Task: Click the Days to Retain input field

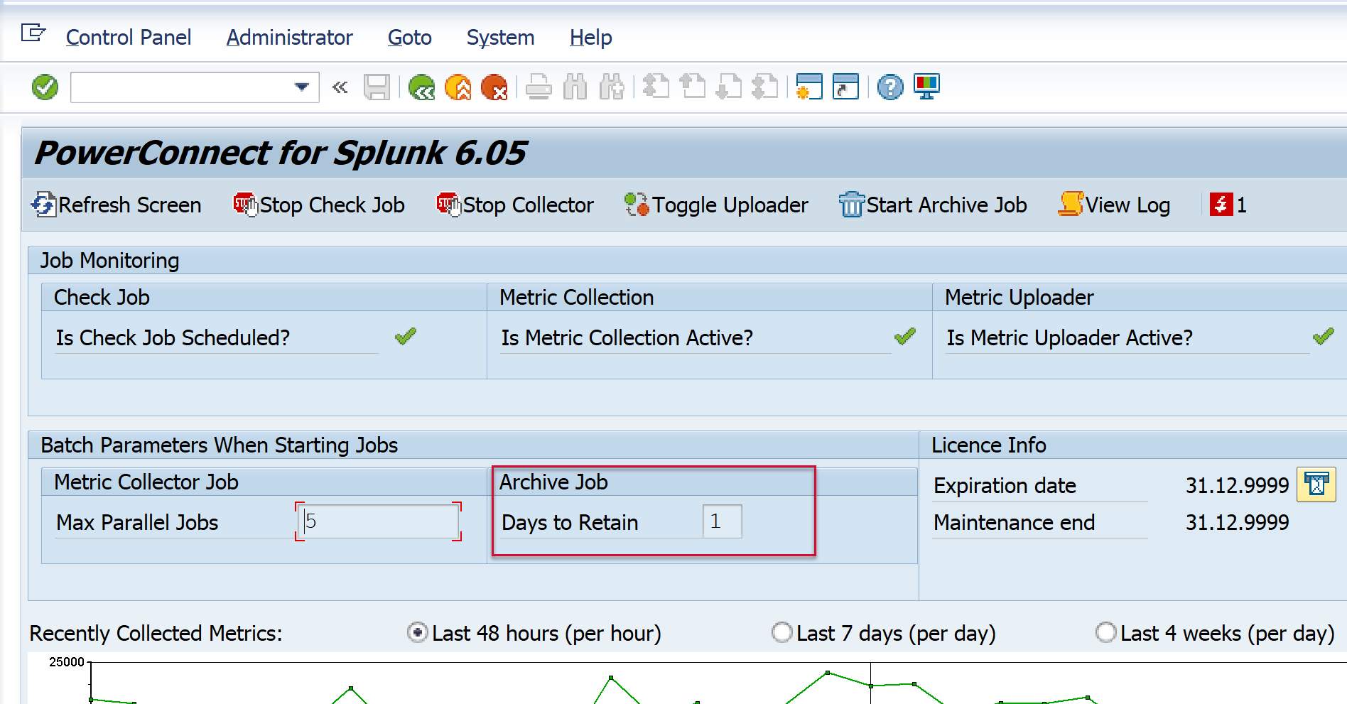Action: click(x=722, y=521)
